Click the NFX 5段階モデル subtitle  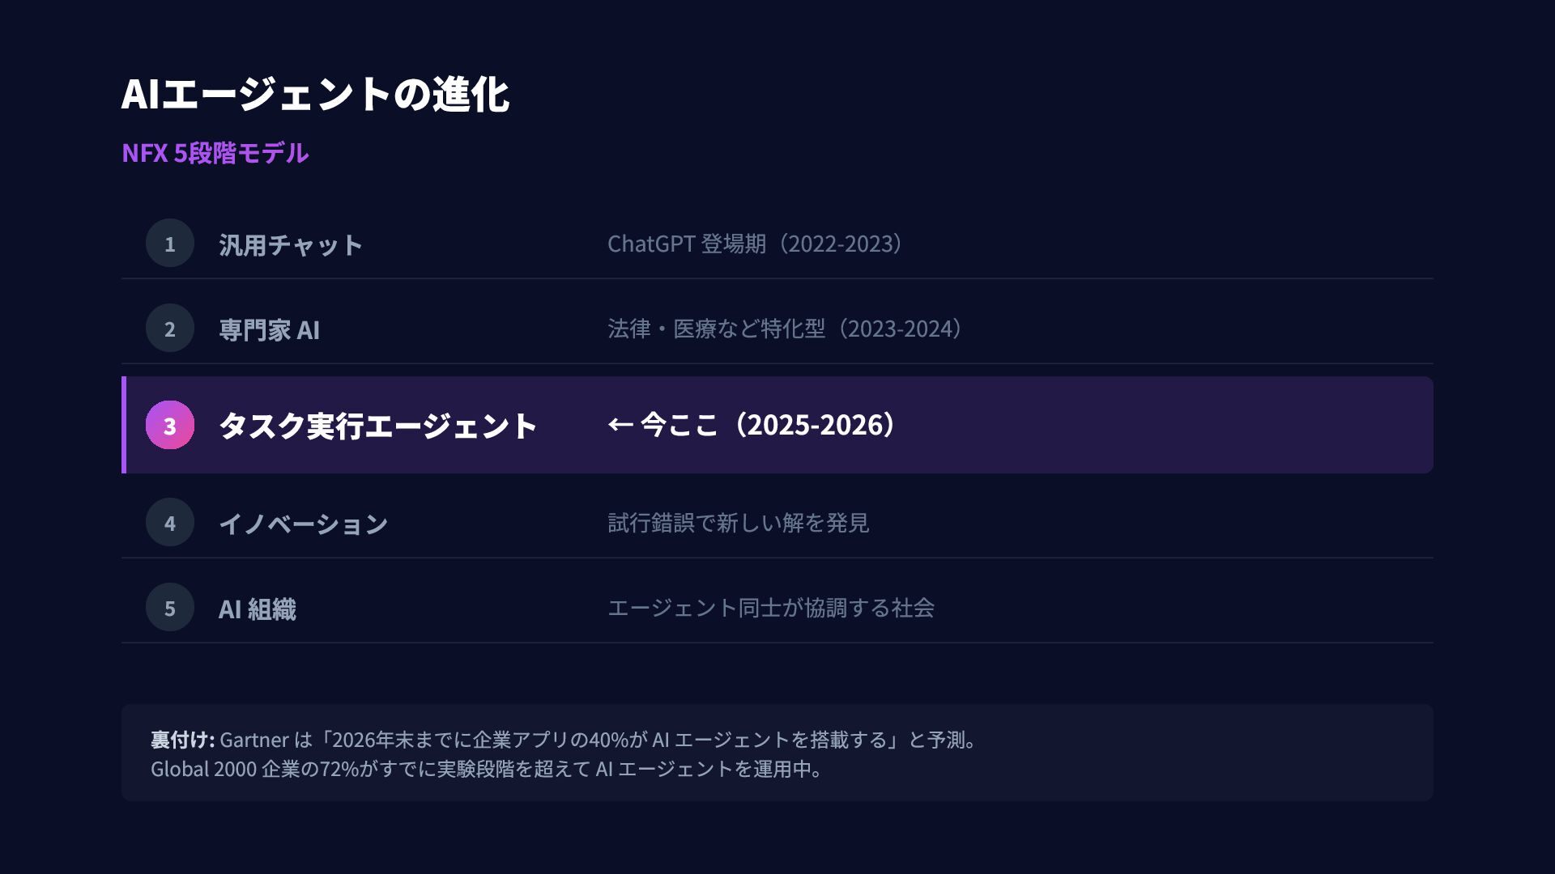215,153
